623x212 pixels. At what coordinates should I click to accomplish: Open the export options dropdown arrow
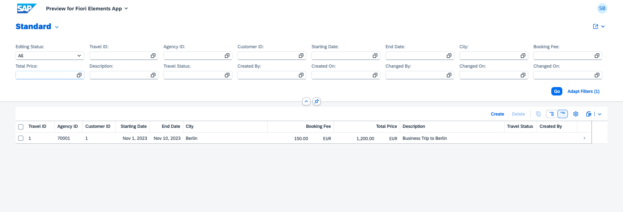click(x=600, y=114)
